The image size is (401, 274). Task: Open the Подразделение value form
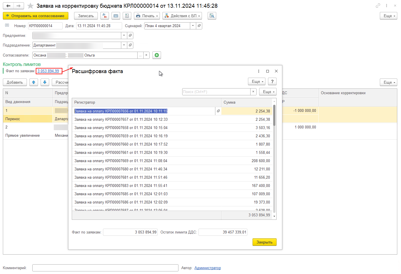[130, 45]
